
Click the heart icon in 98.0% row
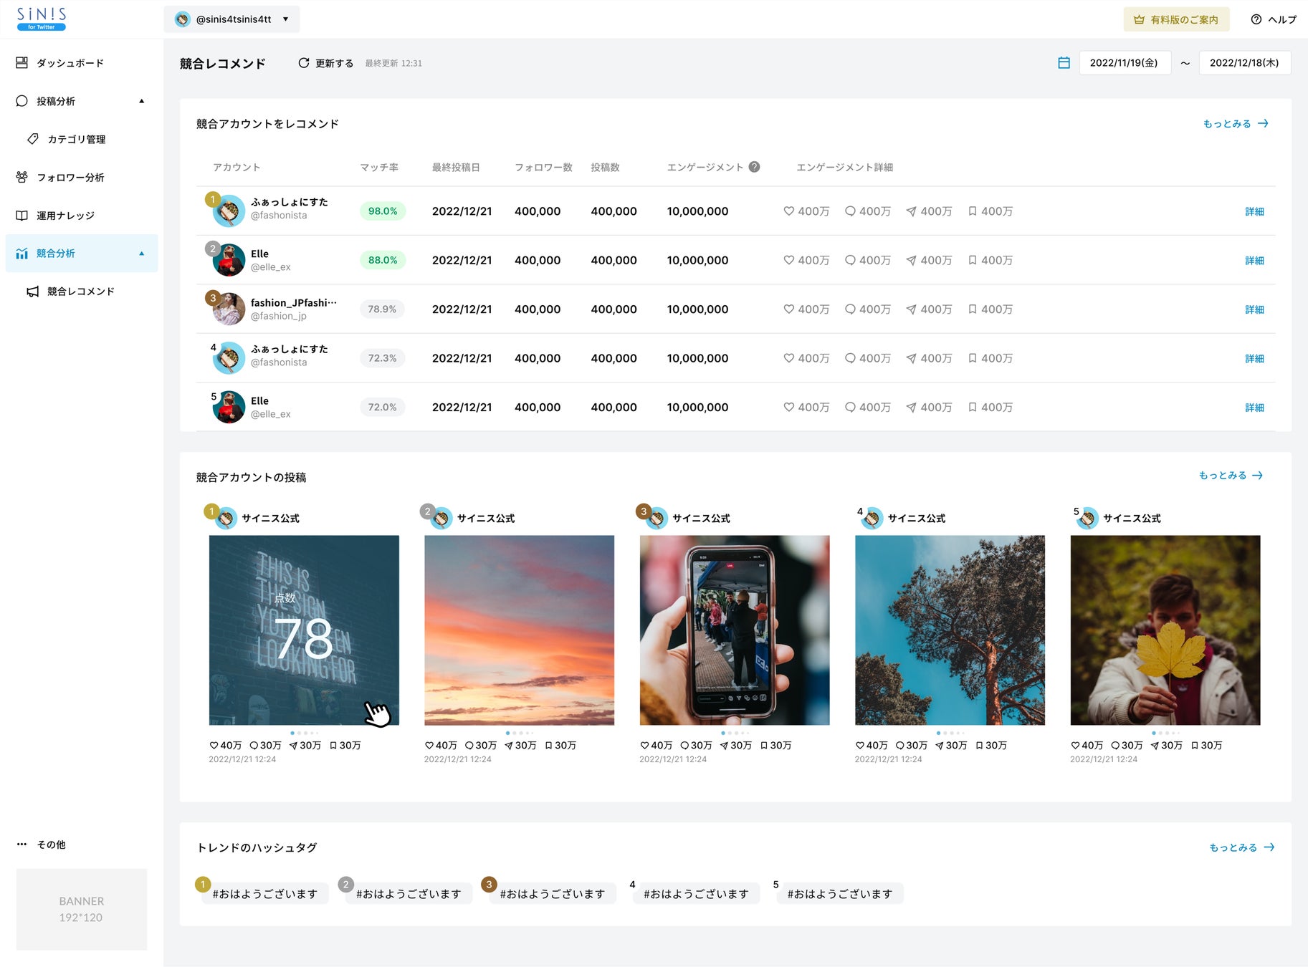[788, 211]
